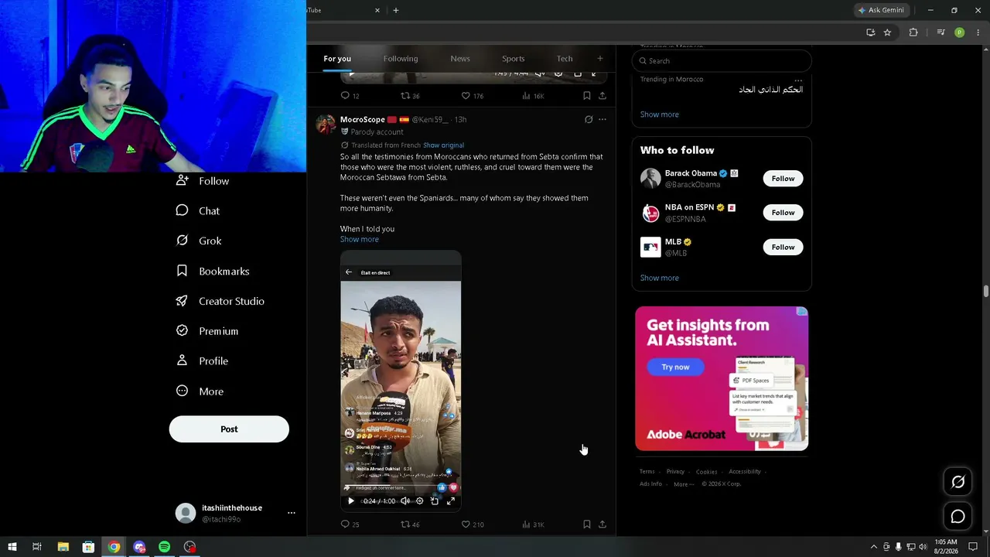Follow the MLB account
The width and height of the screenshot is (990, 557).
tap(783, 248)
